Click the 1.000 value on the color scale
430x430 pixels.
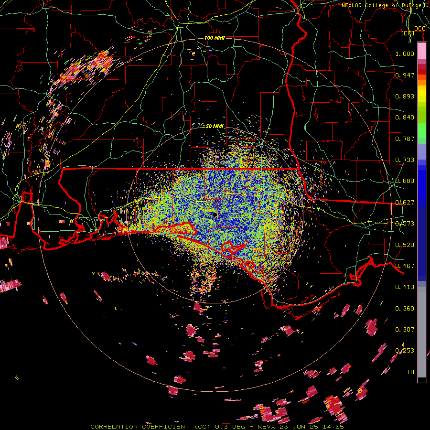click(405, 54)
